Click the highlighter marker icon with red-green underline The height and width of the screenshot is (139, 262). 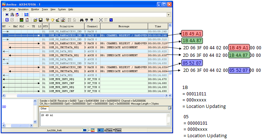[x=58, y=20]
